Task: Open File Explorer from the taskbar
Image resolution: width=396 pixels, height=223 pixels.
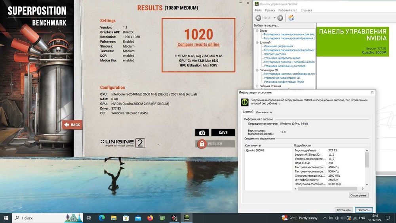Action: [114, 218]
